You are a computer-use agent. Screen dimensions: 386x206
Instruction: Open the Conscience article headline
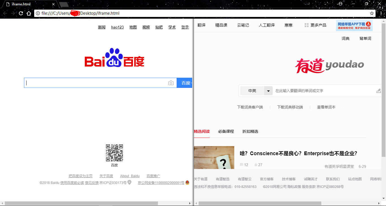pos(298,153)
